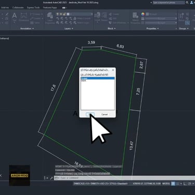Image resolution: width=195 pixels, height=195 pixels.
Task: Click the Dimension tool icon
Action: click(24, 17)
